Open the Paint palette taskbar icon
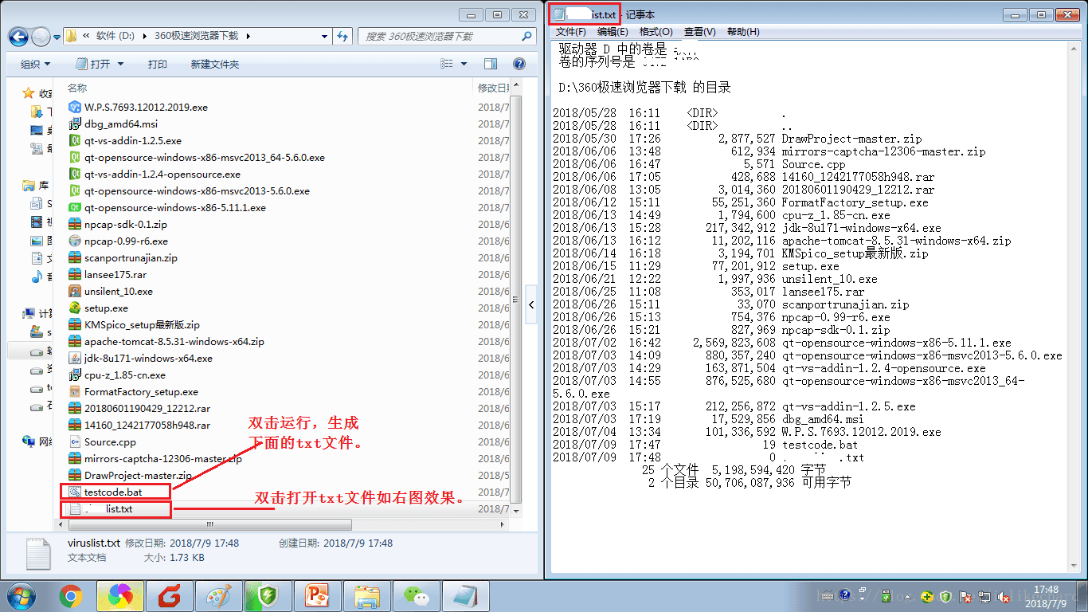The height and width of the screenshot is (612, 1088). coord(217,596)
